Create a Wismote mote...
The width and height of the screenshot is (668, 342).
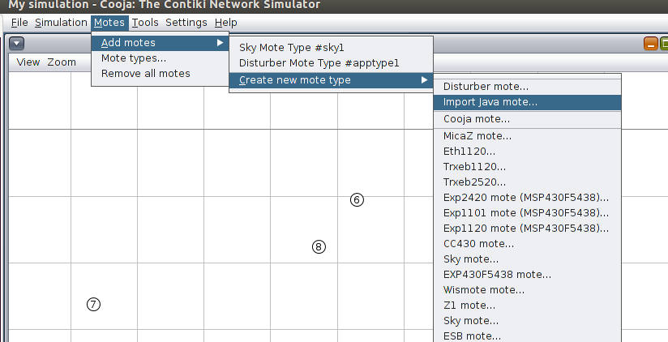click(528, 289)
